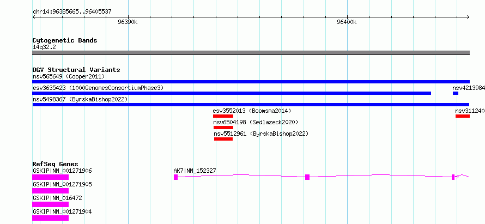This screenshot has width=485, height=224.
Task: Select the nsv5498367 ByrskaBishop2022 blue bar
Action: (x=251, y=105)
